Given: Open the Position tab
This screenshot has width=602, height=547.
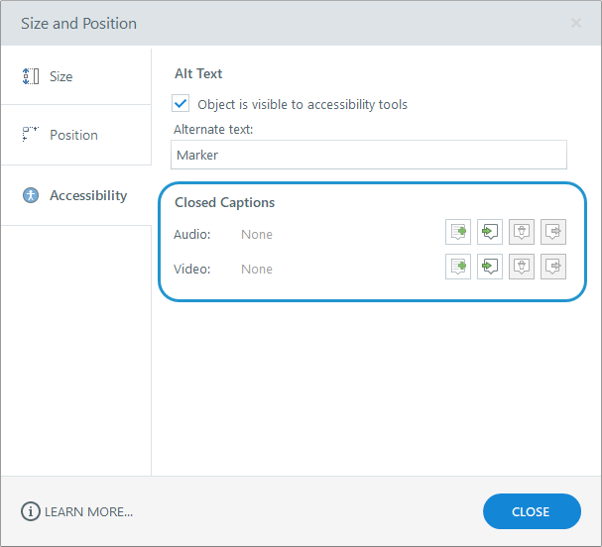Looking at the screenshot, I should [x=75, y=135].
